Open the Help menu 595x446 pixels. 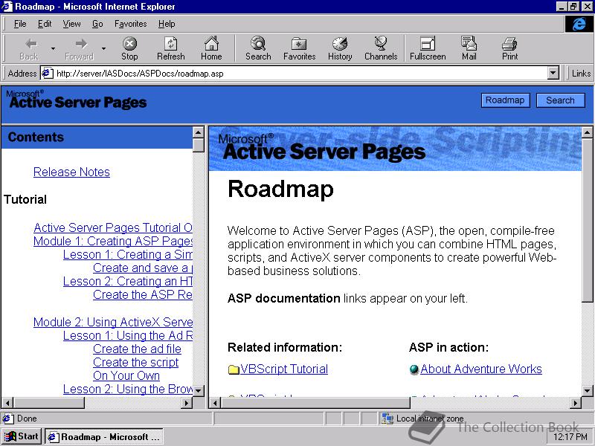coord(167,24)
